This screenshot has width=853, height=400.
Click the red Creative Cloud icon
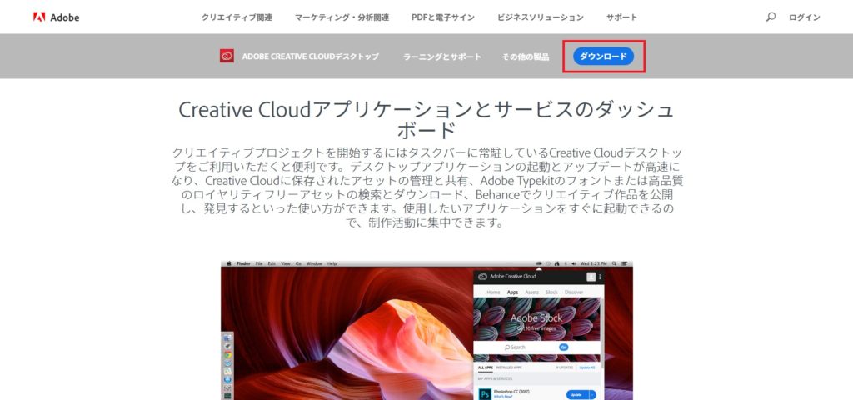click(227, 56)
